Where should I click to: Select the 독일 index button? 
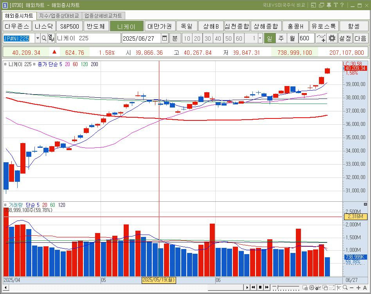187,26
